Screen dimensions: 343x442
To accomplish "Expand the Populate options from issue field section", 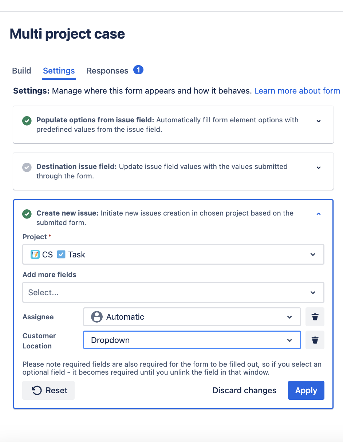I will [x=319, y=121].
